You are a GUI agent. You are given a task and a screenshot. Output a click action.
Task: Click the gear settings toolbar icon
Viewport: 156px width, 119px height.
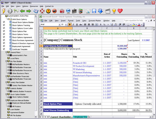10,11
